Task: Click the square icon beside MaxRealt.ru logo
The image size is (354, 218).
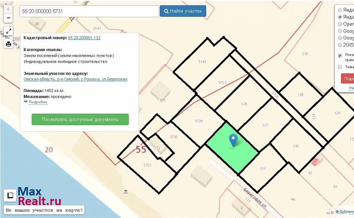Action: (x=9, y=195)
